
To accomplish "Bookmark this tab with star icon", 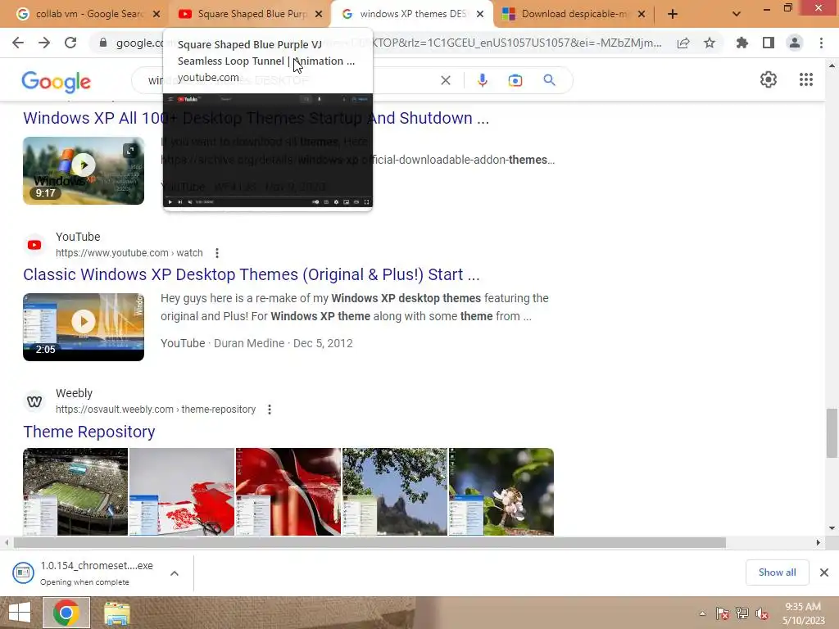I will (x=710, y=43).
